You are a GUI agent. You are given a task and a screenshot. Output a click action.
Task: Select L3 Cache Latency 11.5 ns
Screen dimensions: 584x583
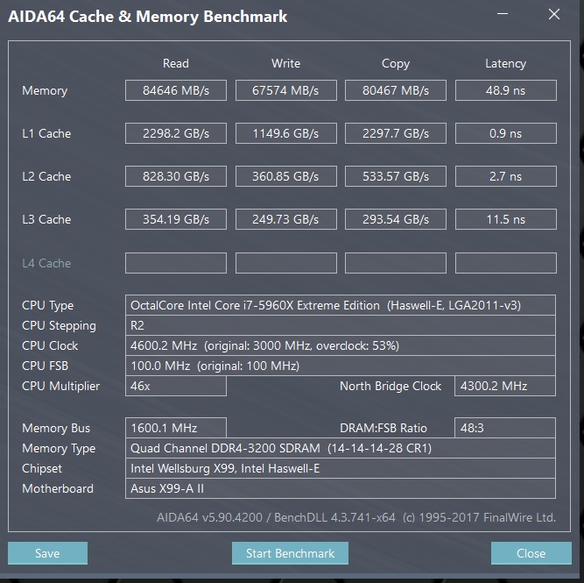click(506, 219)
